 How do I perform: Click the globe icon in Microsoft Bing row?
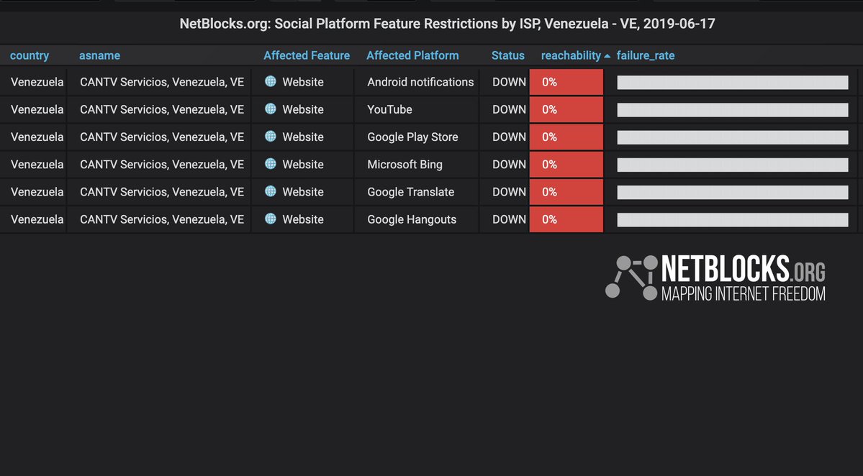pos(270,164)
